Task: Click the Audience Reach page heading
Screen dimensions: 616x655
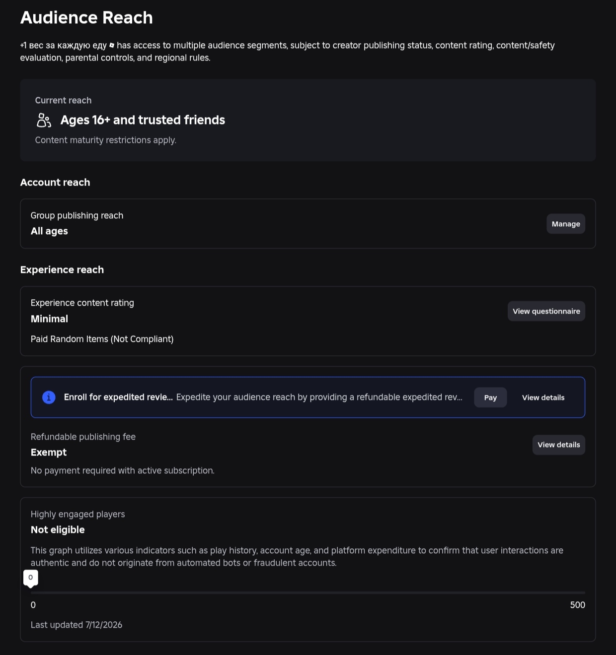Action: click(86, 17)
